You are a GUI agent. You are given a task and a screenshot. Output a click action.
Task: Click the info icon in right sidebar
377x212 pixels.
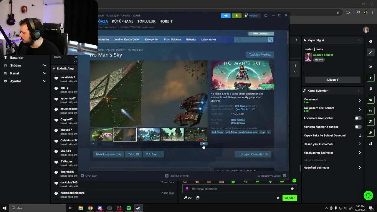[371, 42]
